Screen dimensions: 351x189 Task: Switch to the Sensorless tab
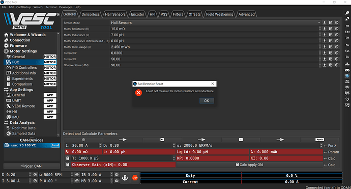point(91,14)
